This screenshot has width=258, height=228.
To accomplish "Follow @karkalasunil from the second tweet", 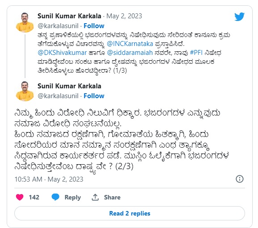I will [x=94, y=96].
